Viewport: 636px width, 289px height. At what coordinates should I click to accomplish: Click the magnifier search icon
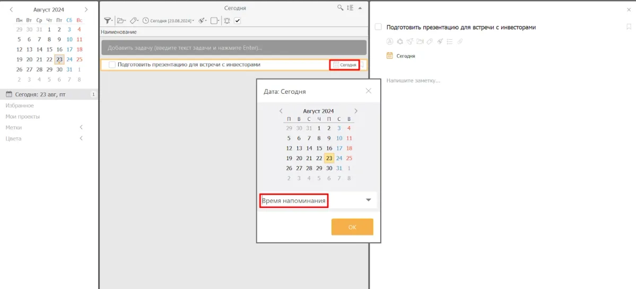point(340,8)
